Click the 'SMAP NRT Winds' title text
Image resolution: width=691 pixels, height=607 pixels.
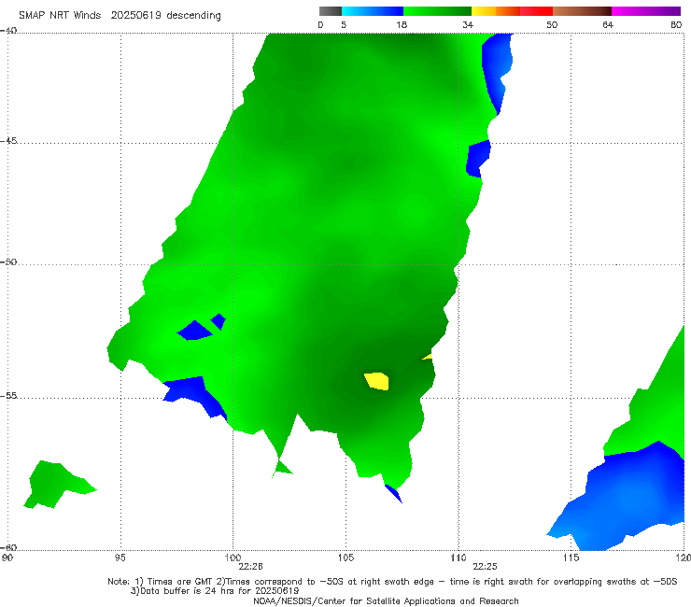tap(60, 16)
